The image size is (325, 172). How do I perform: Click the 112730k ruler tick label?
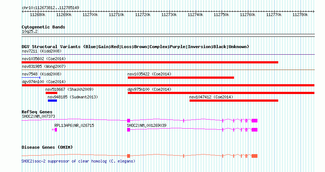click(x=169, y=15)
